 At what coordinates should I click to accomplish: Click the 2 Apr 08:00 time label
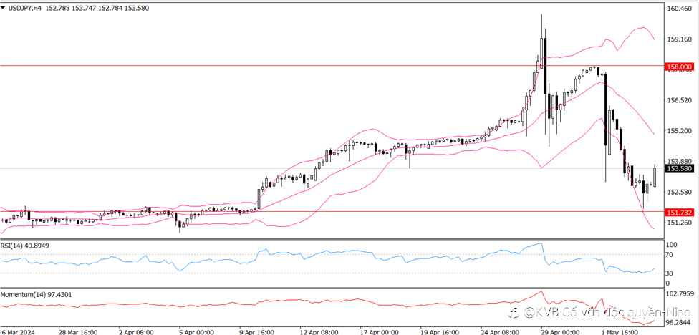click(136, 332)
